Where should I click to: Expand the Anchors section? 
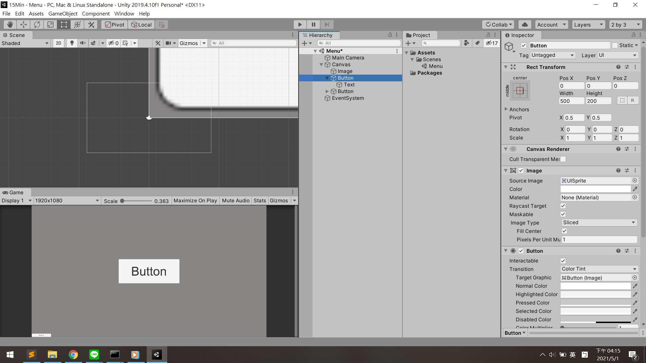pyautogui.click(x=506, y=109)
